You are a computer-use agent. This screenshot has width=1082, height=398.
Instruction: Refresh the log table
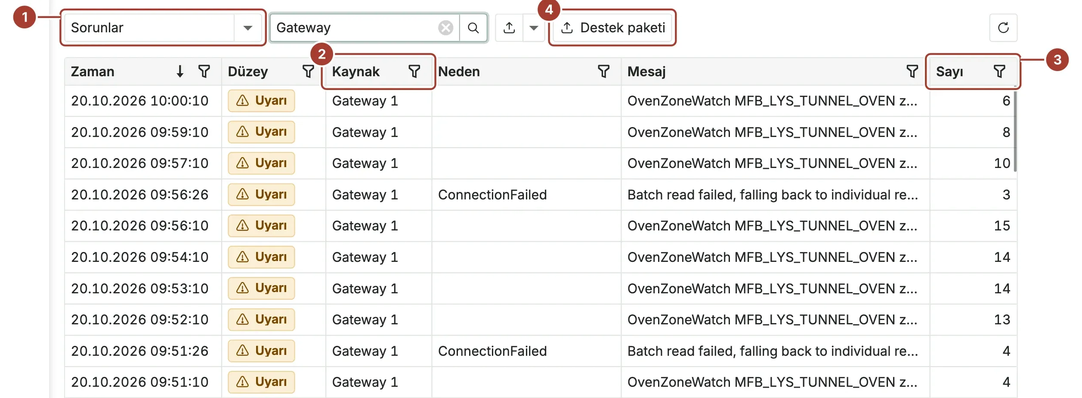point(1003,28)
